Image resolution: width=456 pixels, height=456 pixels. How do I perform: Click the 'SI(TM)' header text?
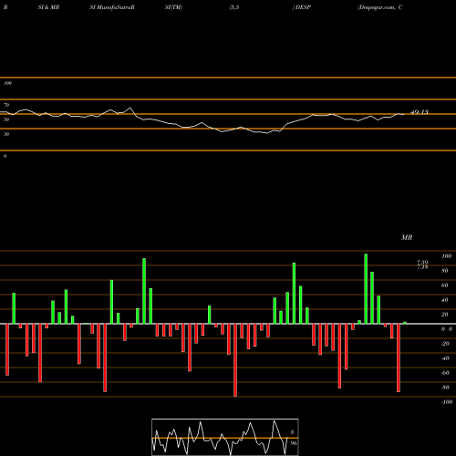173,7
